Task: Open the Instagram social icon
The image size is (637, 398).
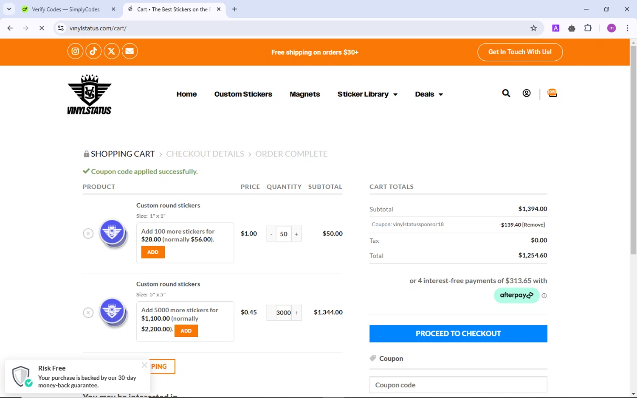Action: coord(75,51)
